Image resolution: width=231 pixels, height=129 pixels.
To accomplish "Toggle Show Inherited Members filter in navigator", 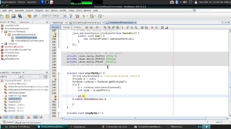I will click(1, 117).
